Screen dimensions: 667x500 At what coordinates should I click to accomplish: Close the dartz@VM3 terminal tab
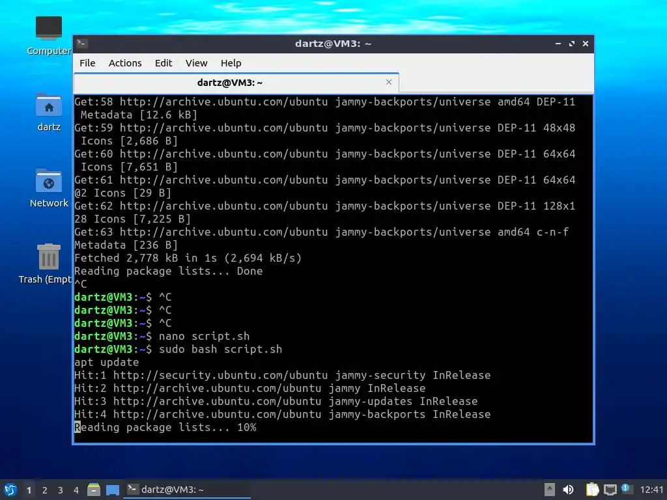pos(388,82)
